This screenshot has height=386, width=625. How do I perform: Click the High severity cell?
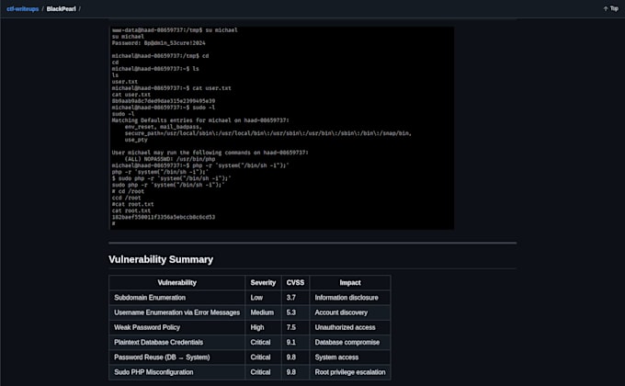tap(263, 327)
